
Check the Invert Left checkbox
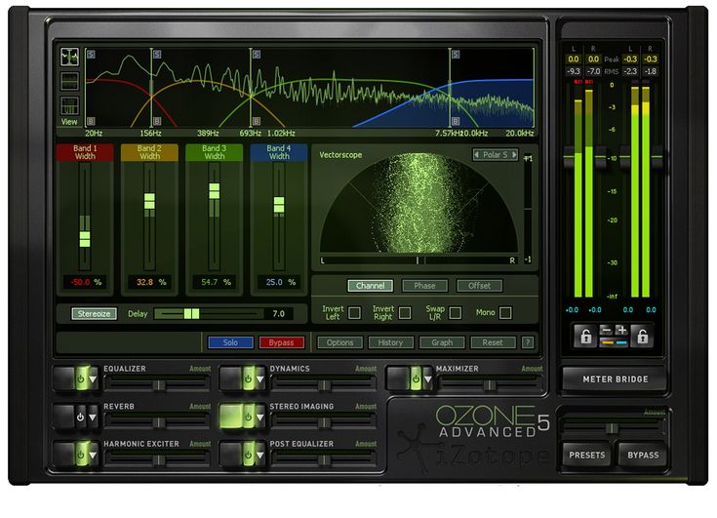(354, 313)
